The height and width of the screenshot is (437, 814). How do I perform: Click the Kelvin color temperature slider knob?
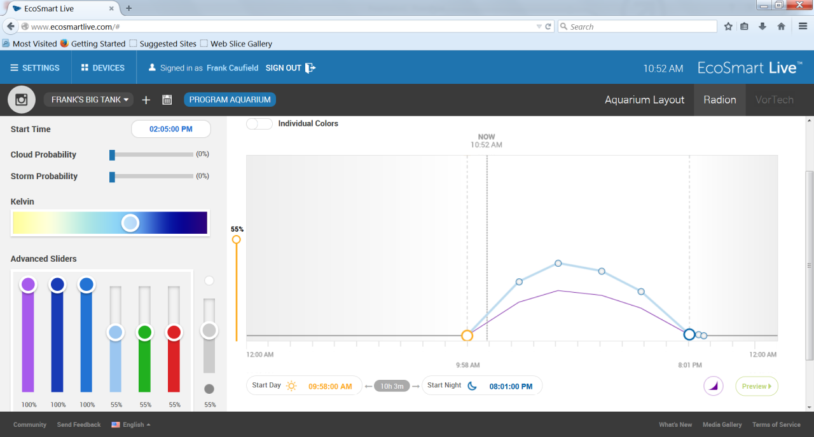click(130, 223)
